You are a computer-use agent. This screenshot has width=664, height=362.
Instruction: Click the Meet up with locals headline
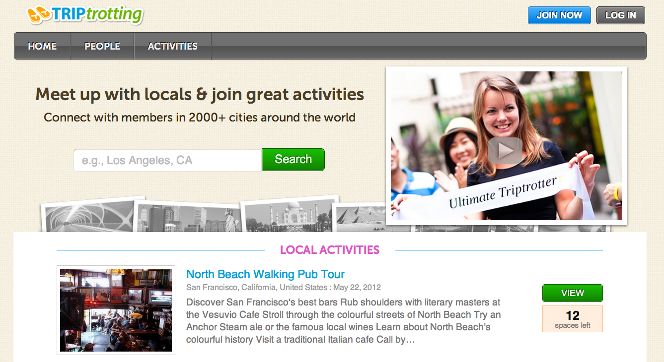click(200, 94)
